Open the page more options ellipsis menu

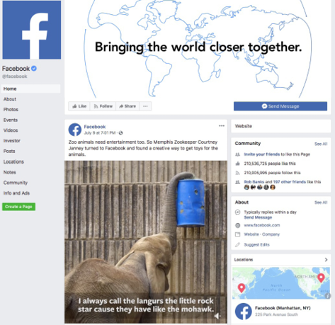[145, 106]
